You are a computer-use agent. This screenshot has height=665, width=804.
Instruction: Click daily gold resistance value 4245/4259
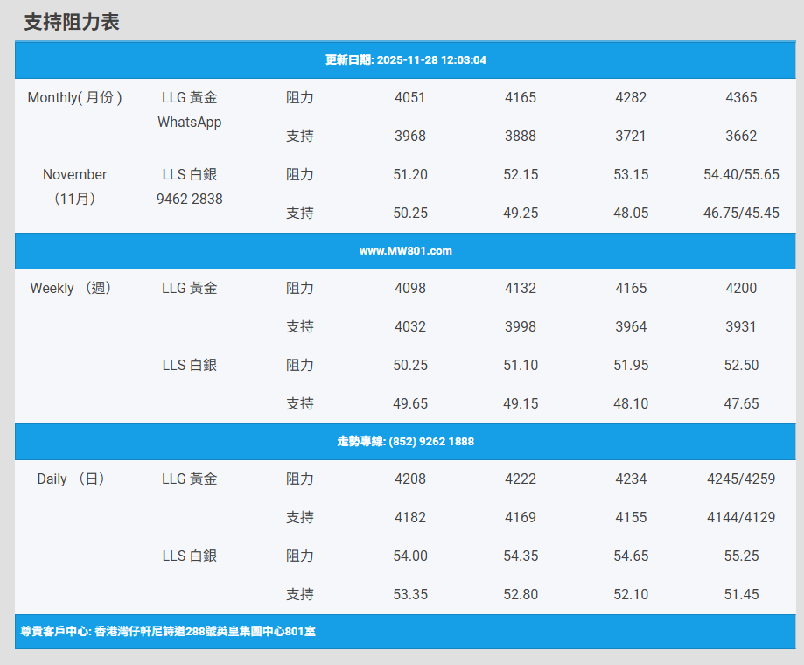741,479
